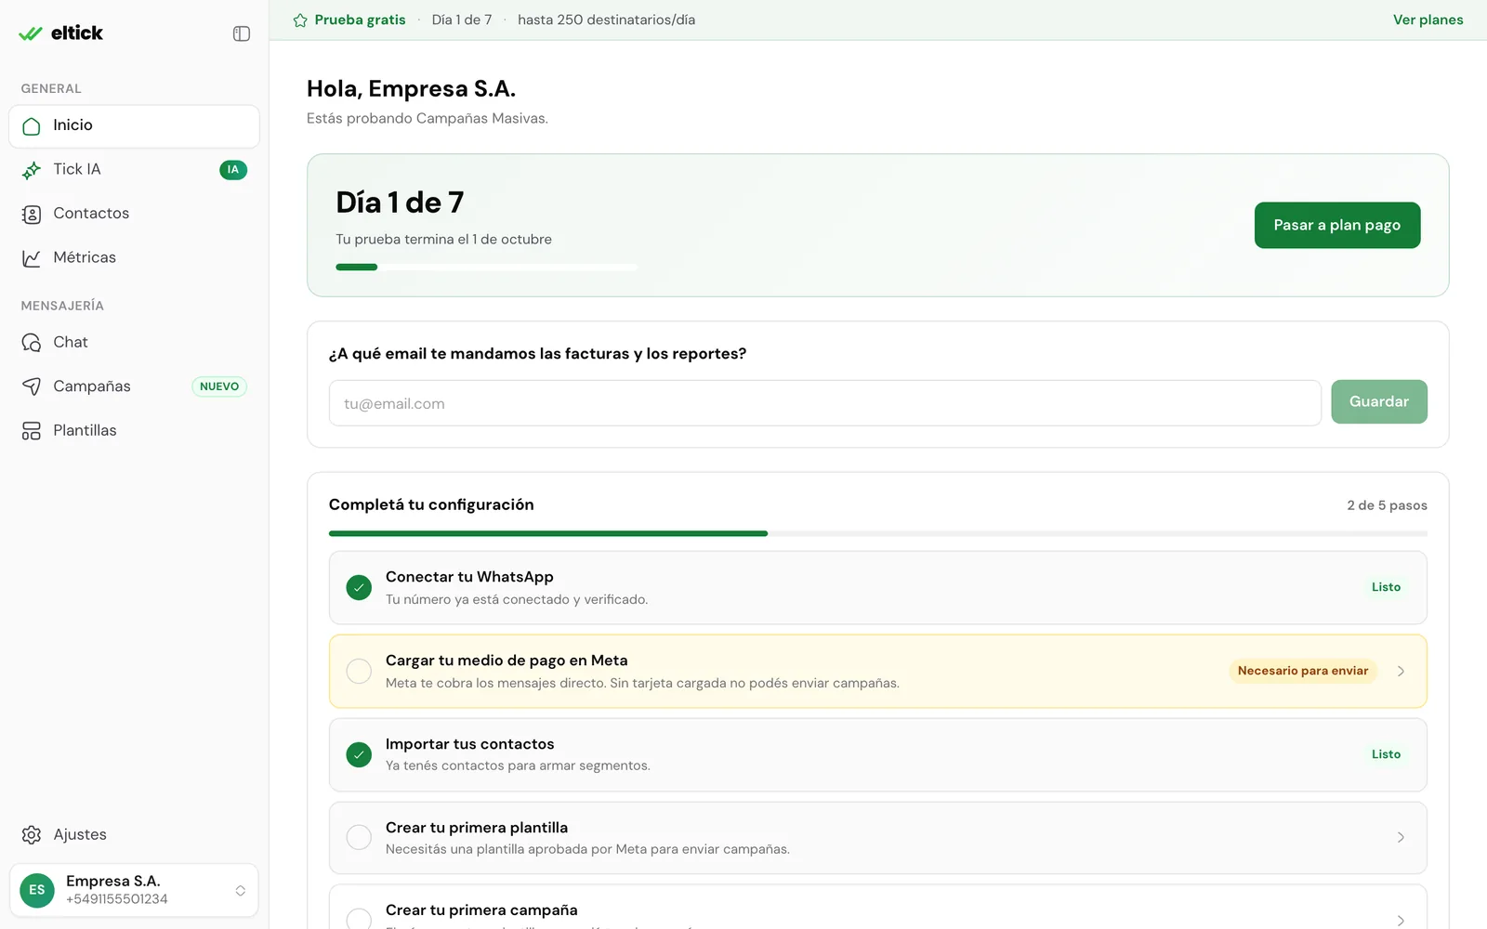Click the Ajustes gear icon

pos(32,835)
